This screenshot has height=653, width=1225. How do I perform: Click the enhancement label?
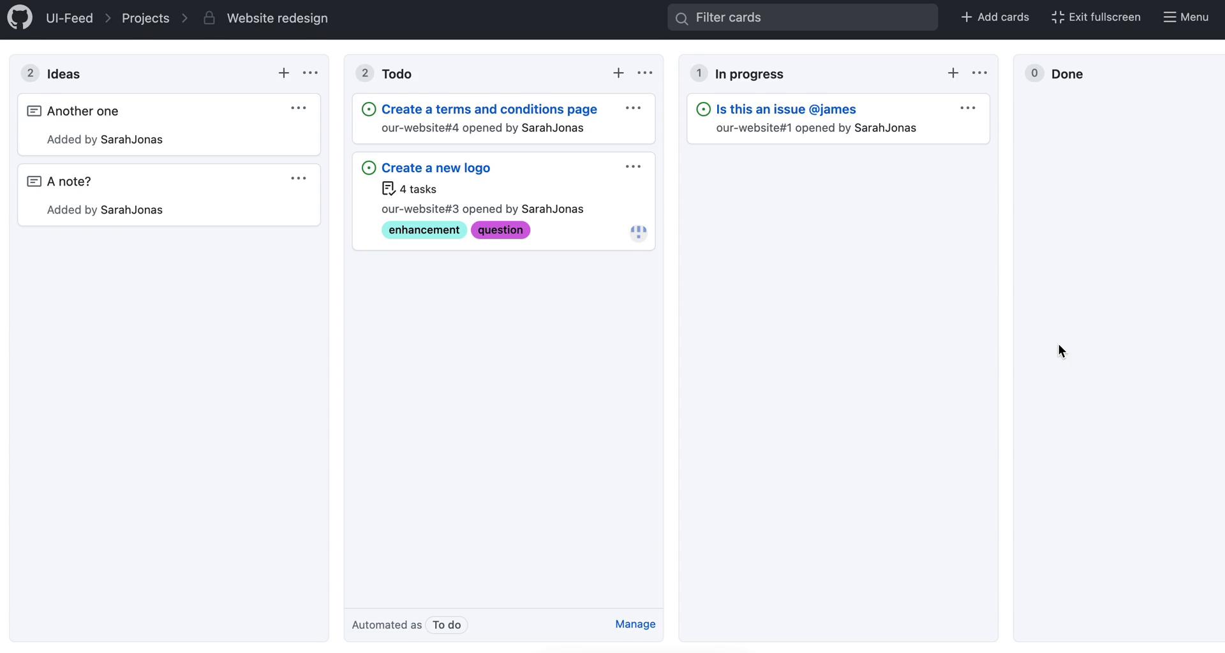(424, 230)
